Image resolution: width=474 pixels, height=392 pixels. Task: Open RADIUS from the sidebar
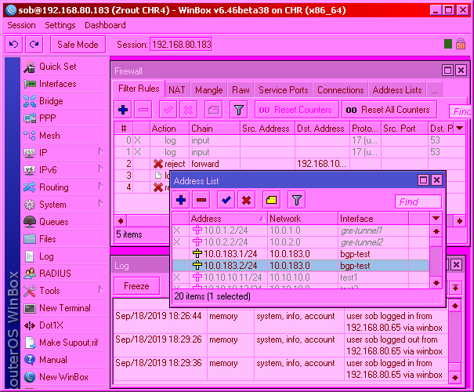(65, 274)
